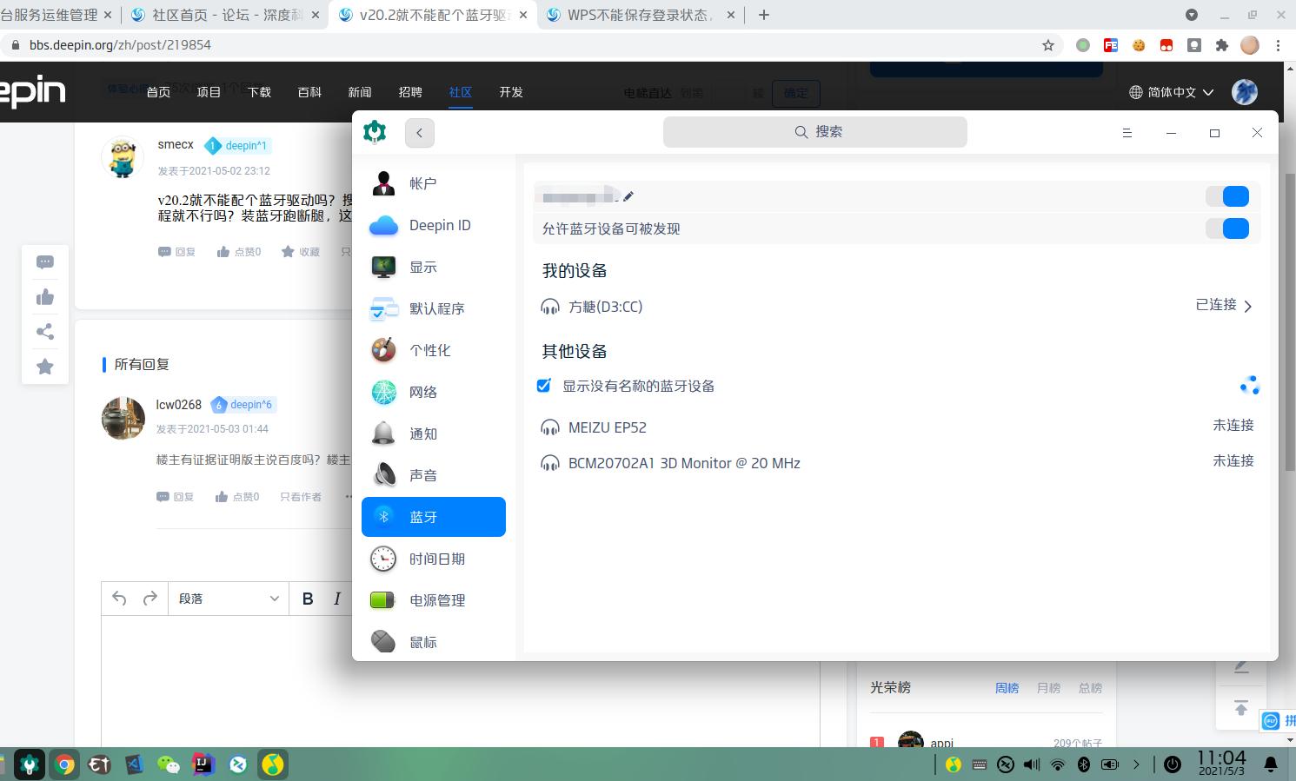
Task: Open 首页 in the forum navigation
Action: click(x=158, y=92)
